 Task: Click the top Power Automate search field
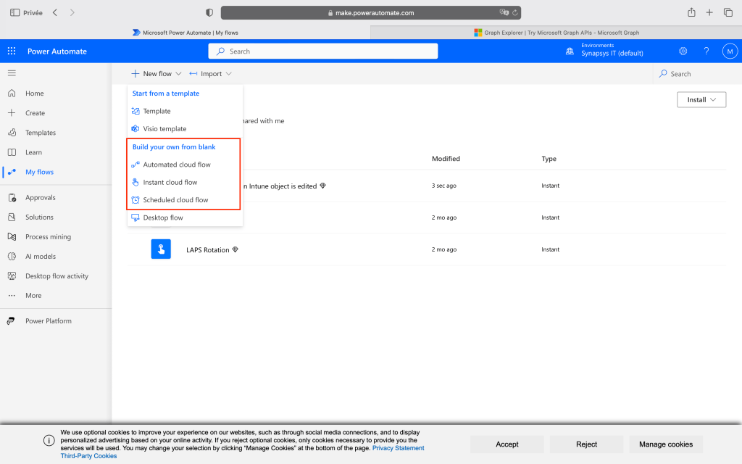tap(323, 51)
